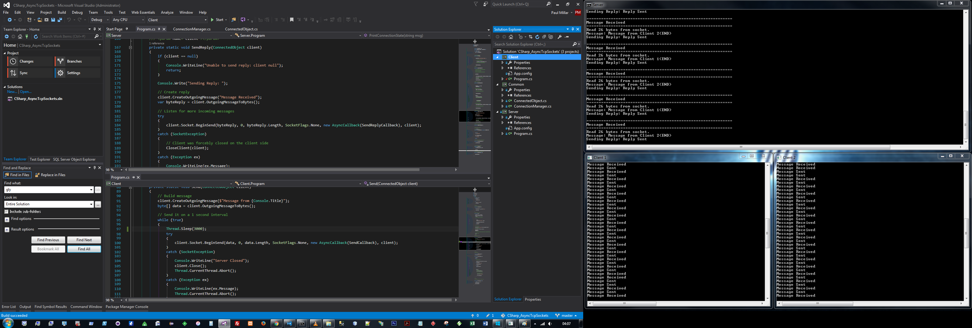Open the Build menu
This screenshot has height=328, width=972.
click(61, 12)
